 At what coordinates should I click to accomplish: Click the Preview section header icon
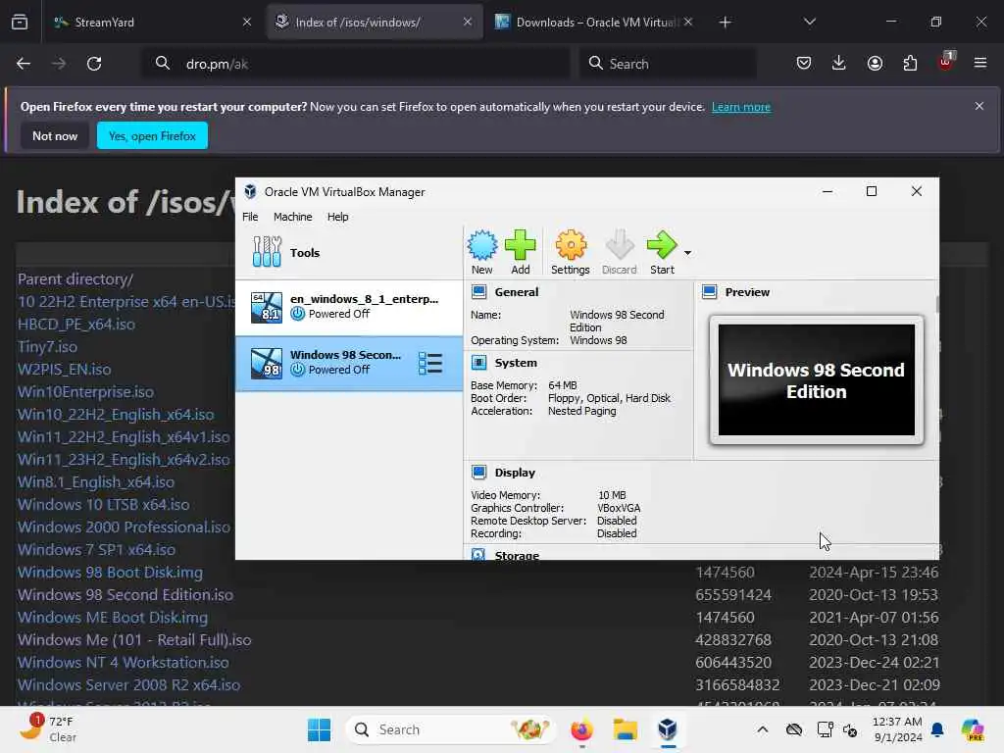[710, 292]
